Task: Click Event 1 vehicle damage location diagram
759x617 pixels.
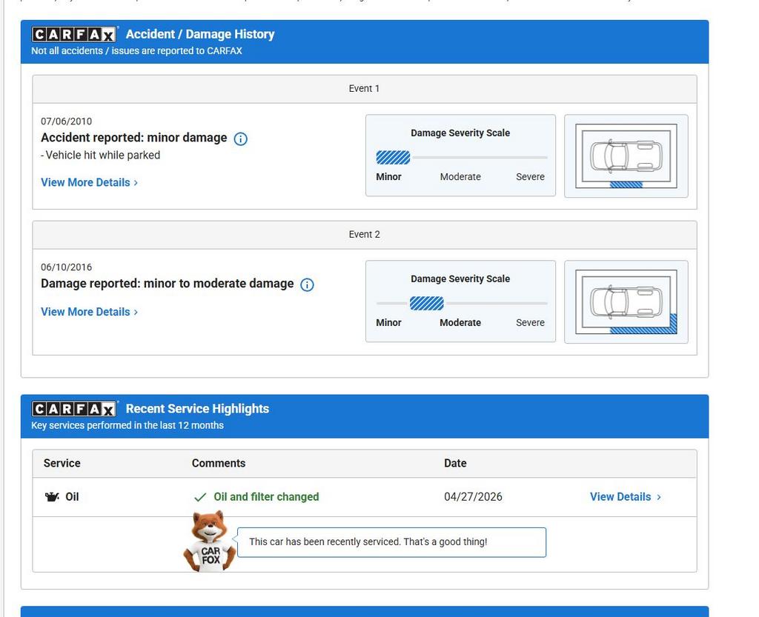Action: [626, 156]
